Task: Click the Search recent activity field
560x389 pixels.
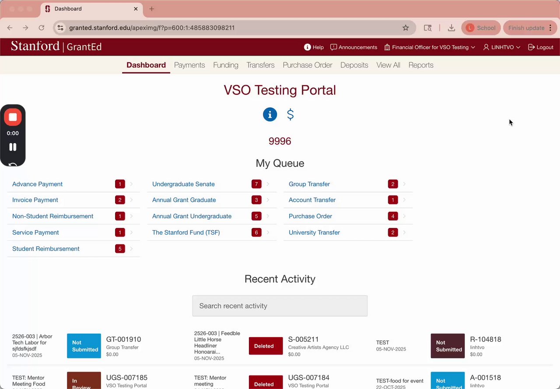Action: tap(280, 306)
